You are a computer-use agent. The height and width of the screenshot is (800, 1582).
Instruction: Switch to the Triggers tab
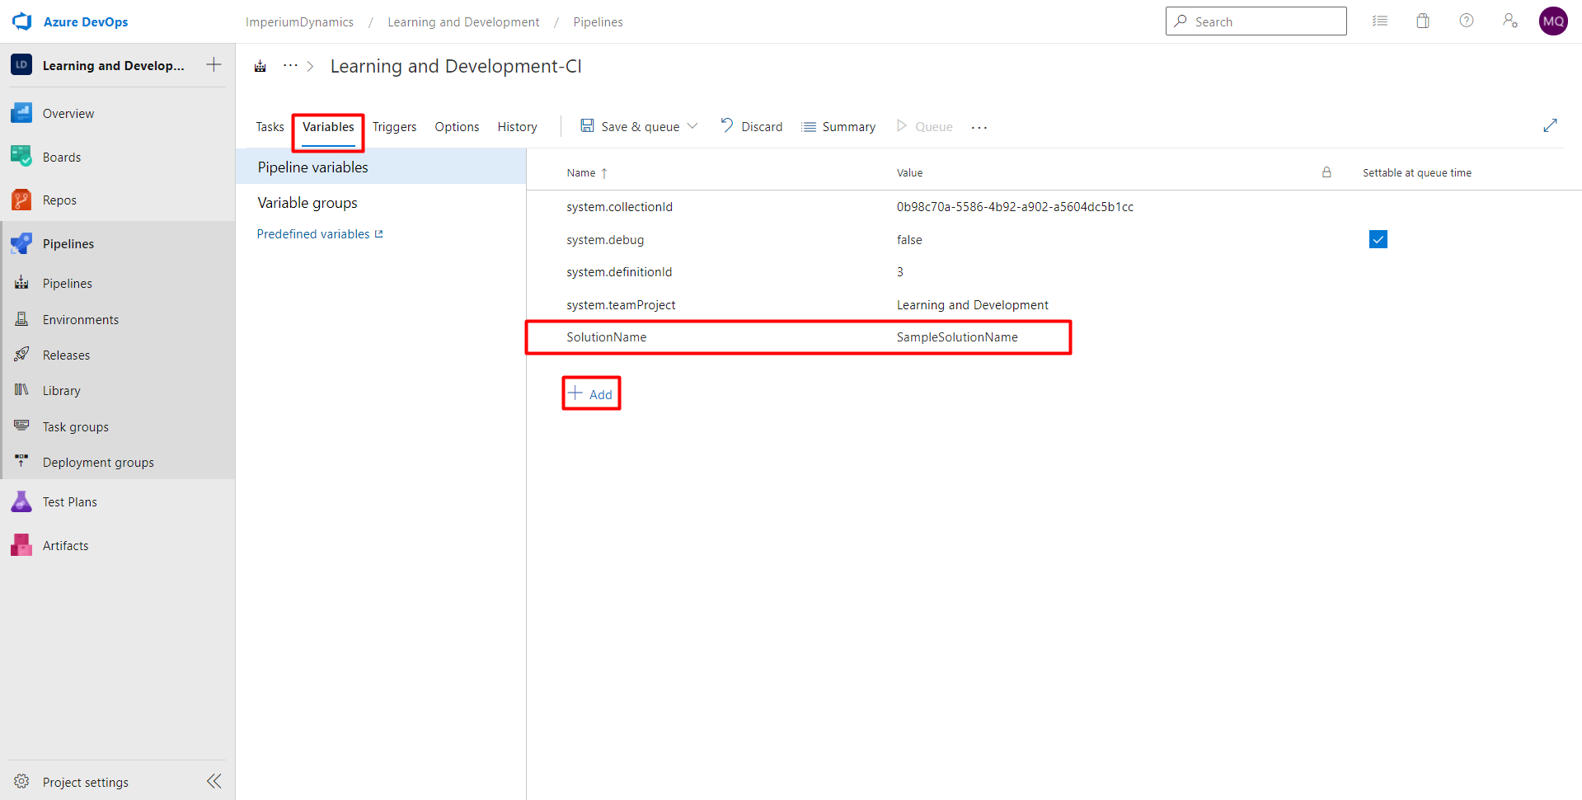pos(394,126)
